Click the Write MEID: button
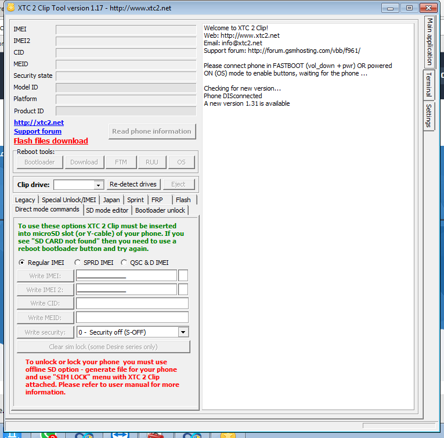Viewport: 444px width, 438px height. click(45, 318)
